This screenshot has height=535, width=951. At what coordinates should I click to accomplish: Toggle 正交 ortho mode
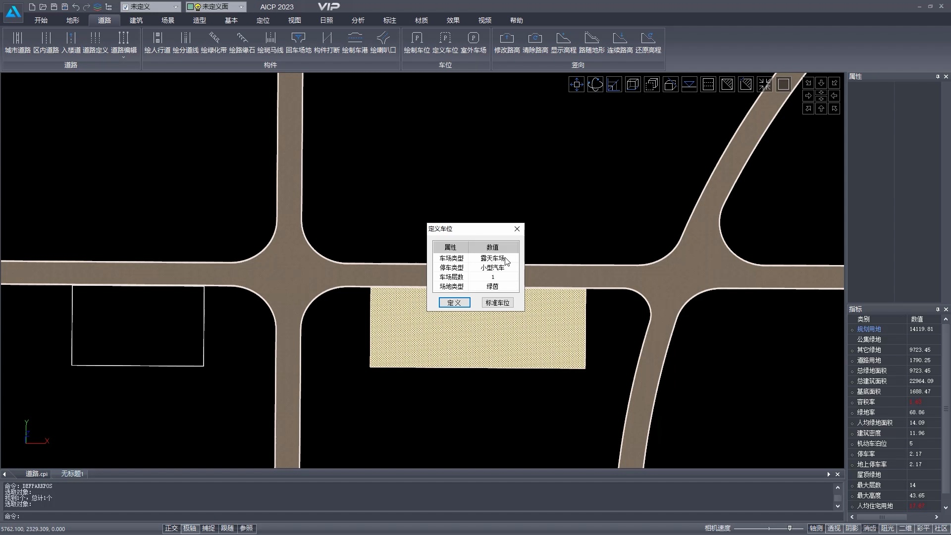tap(171, 529)
